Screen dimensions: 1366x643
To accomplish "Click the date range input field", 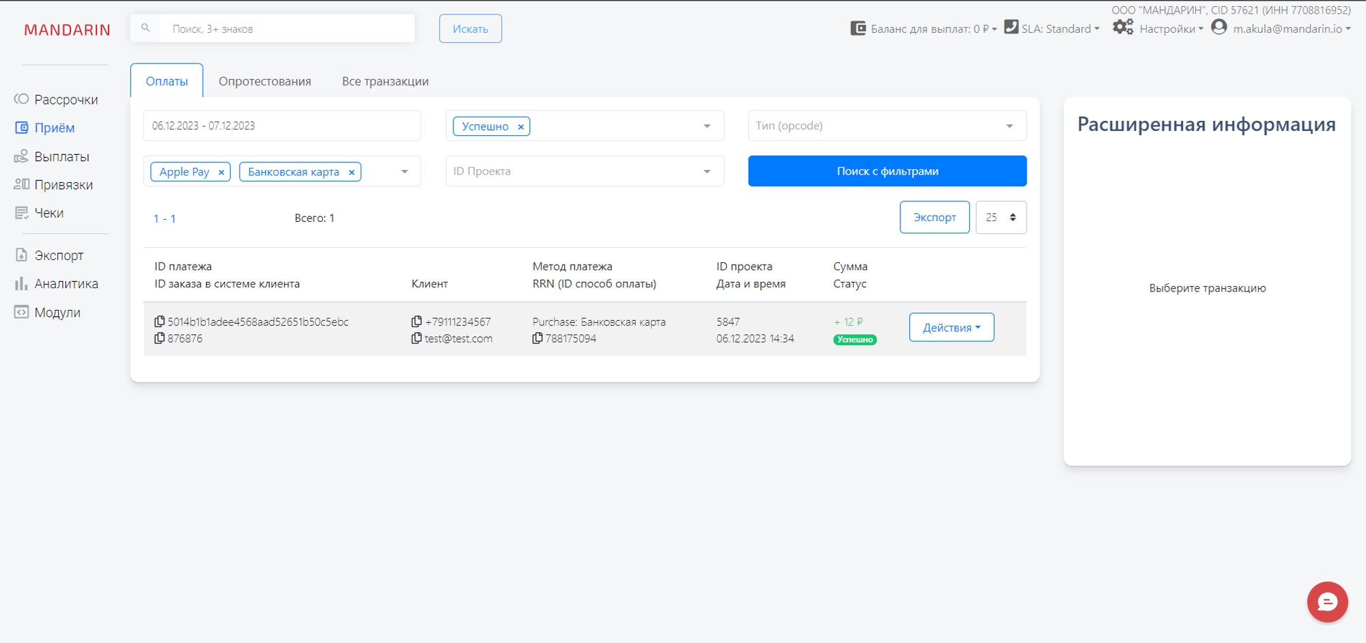I will pyautogui.click(x=281, y=126).
